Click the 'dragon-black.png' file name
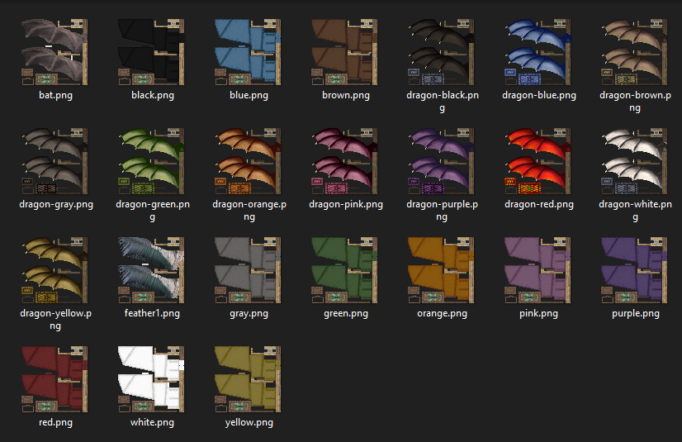 443,102
